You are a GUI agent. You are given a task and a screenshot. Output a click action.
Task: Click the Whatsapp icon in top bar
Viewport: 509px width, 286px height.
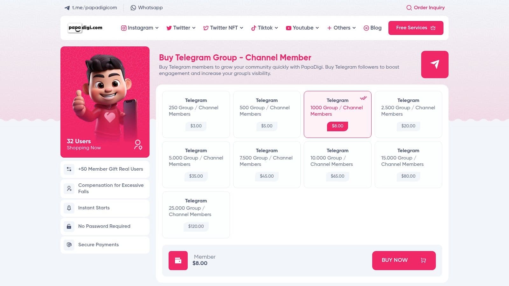tap(133, 8)
